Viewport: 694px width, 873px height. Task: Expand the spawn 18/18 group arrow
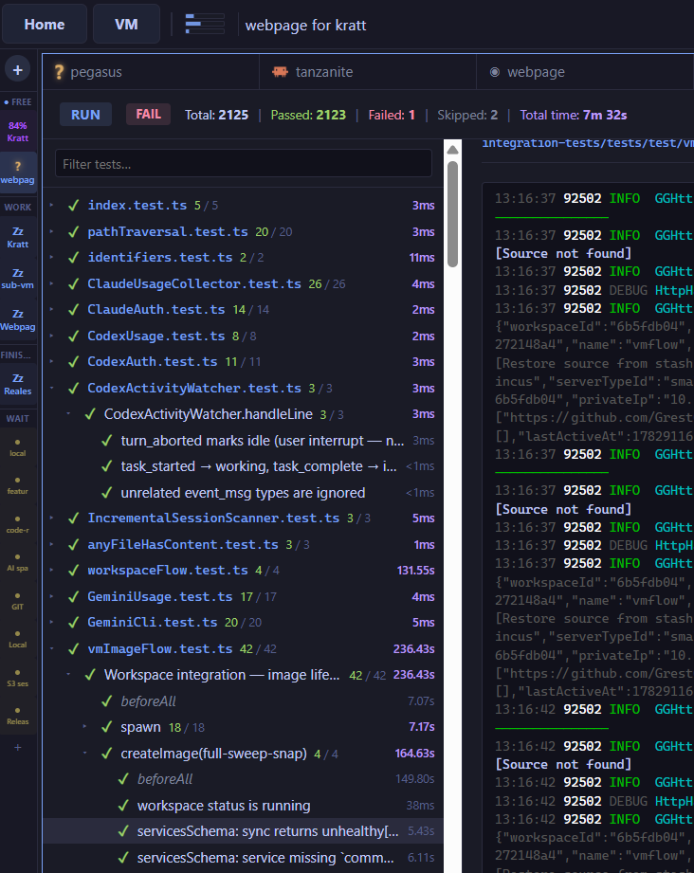(x=84, y=727)
